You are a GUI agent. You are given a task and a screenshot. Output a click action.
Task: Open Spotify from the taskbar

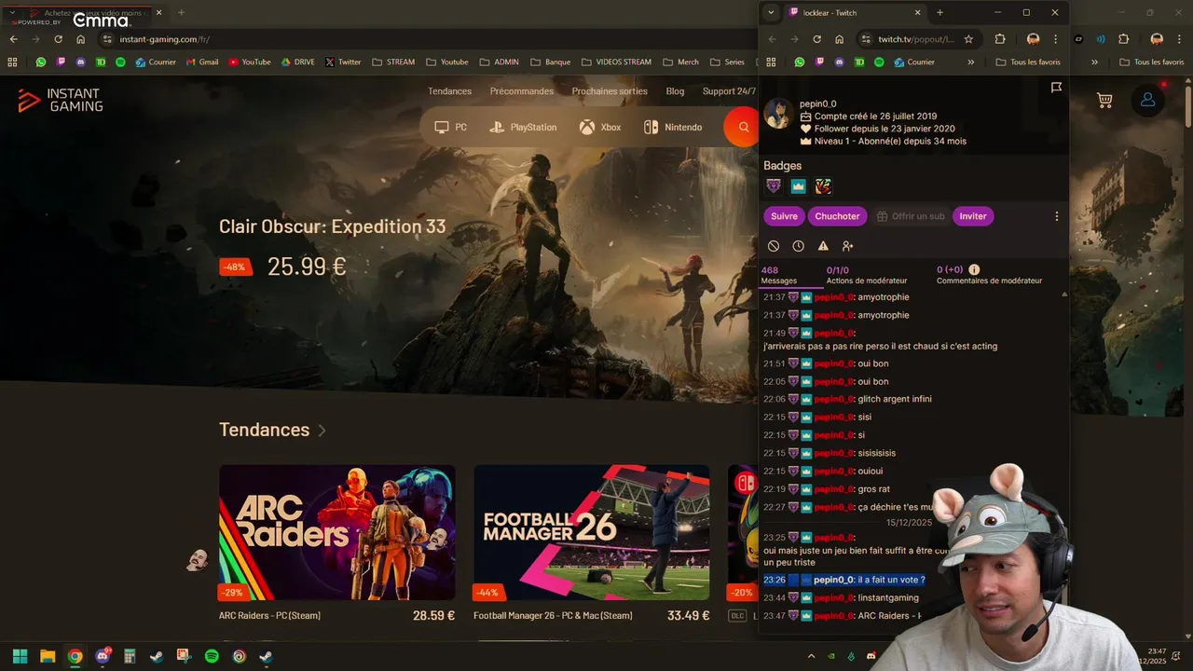212,656
